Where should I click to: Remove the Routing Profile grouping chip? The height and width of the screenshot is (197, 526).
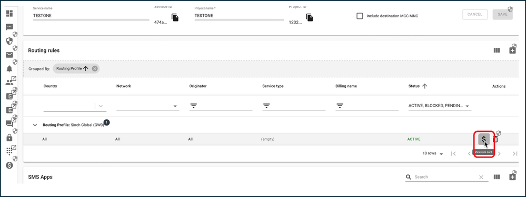tap(95, 69)
